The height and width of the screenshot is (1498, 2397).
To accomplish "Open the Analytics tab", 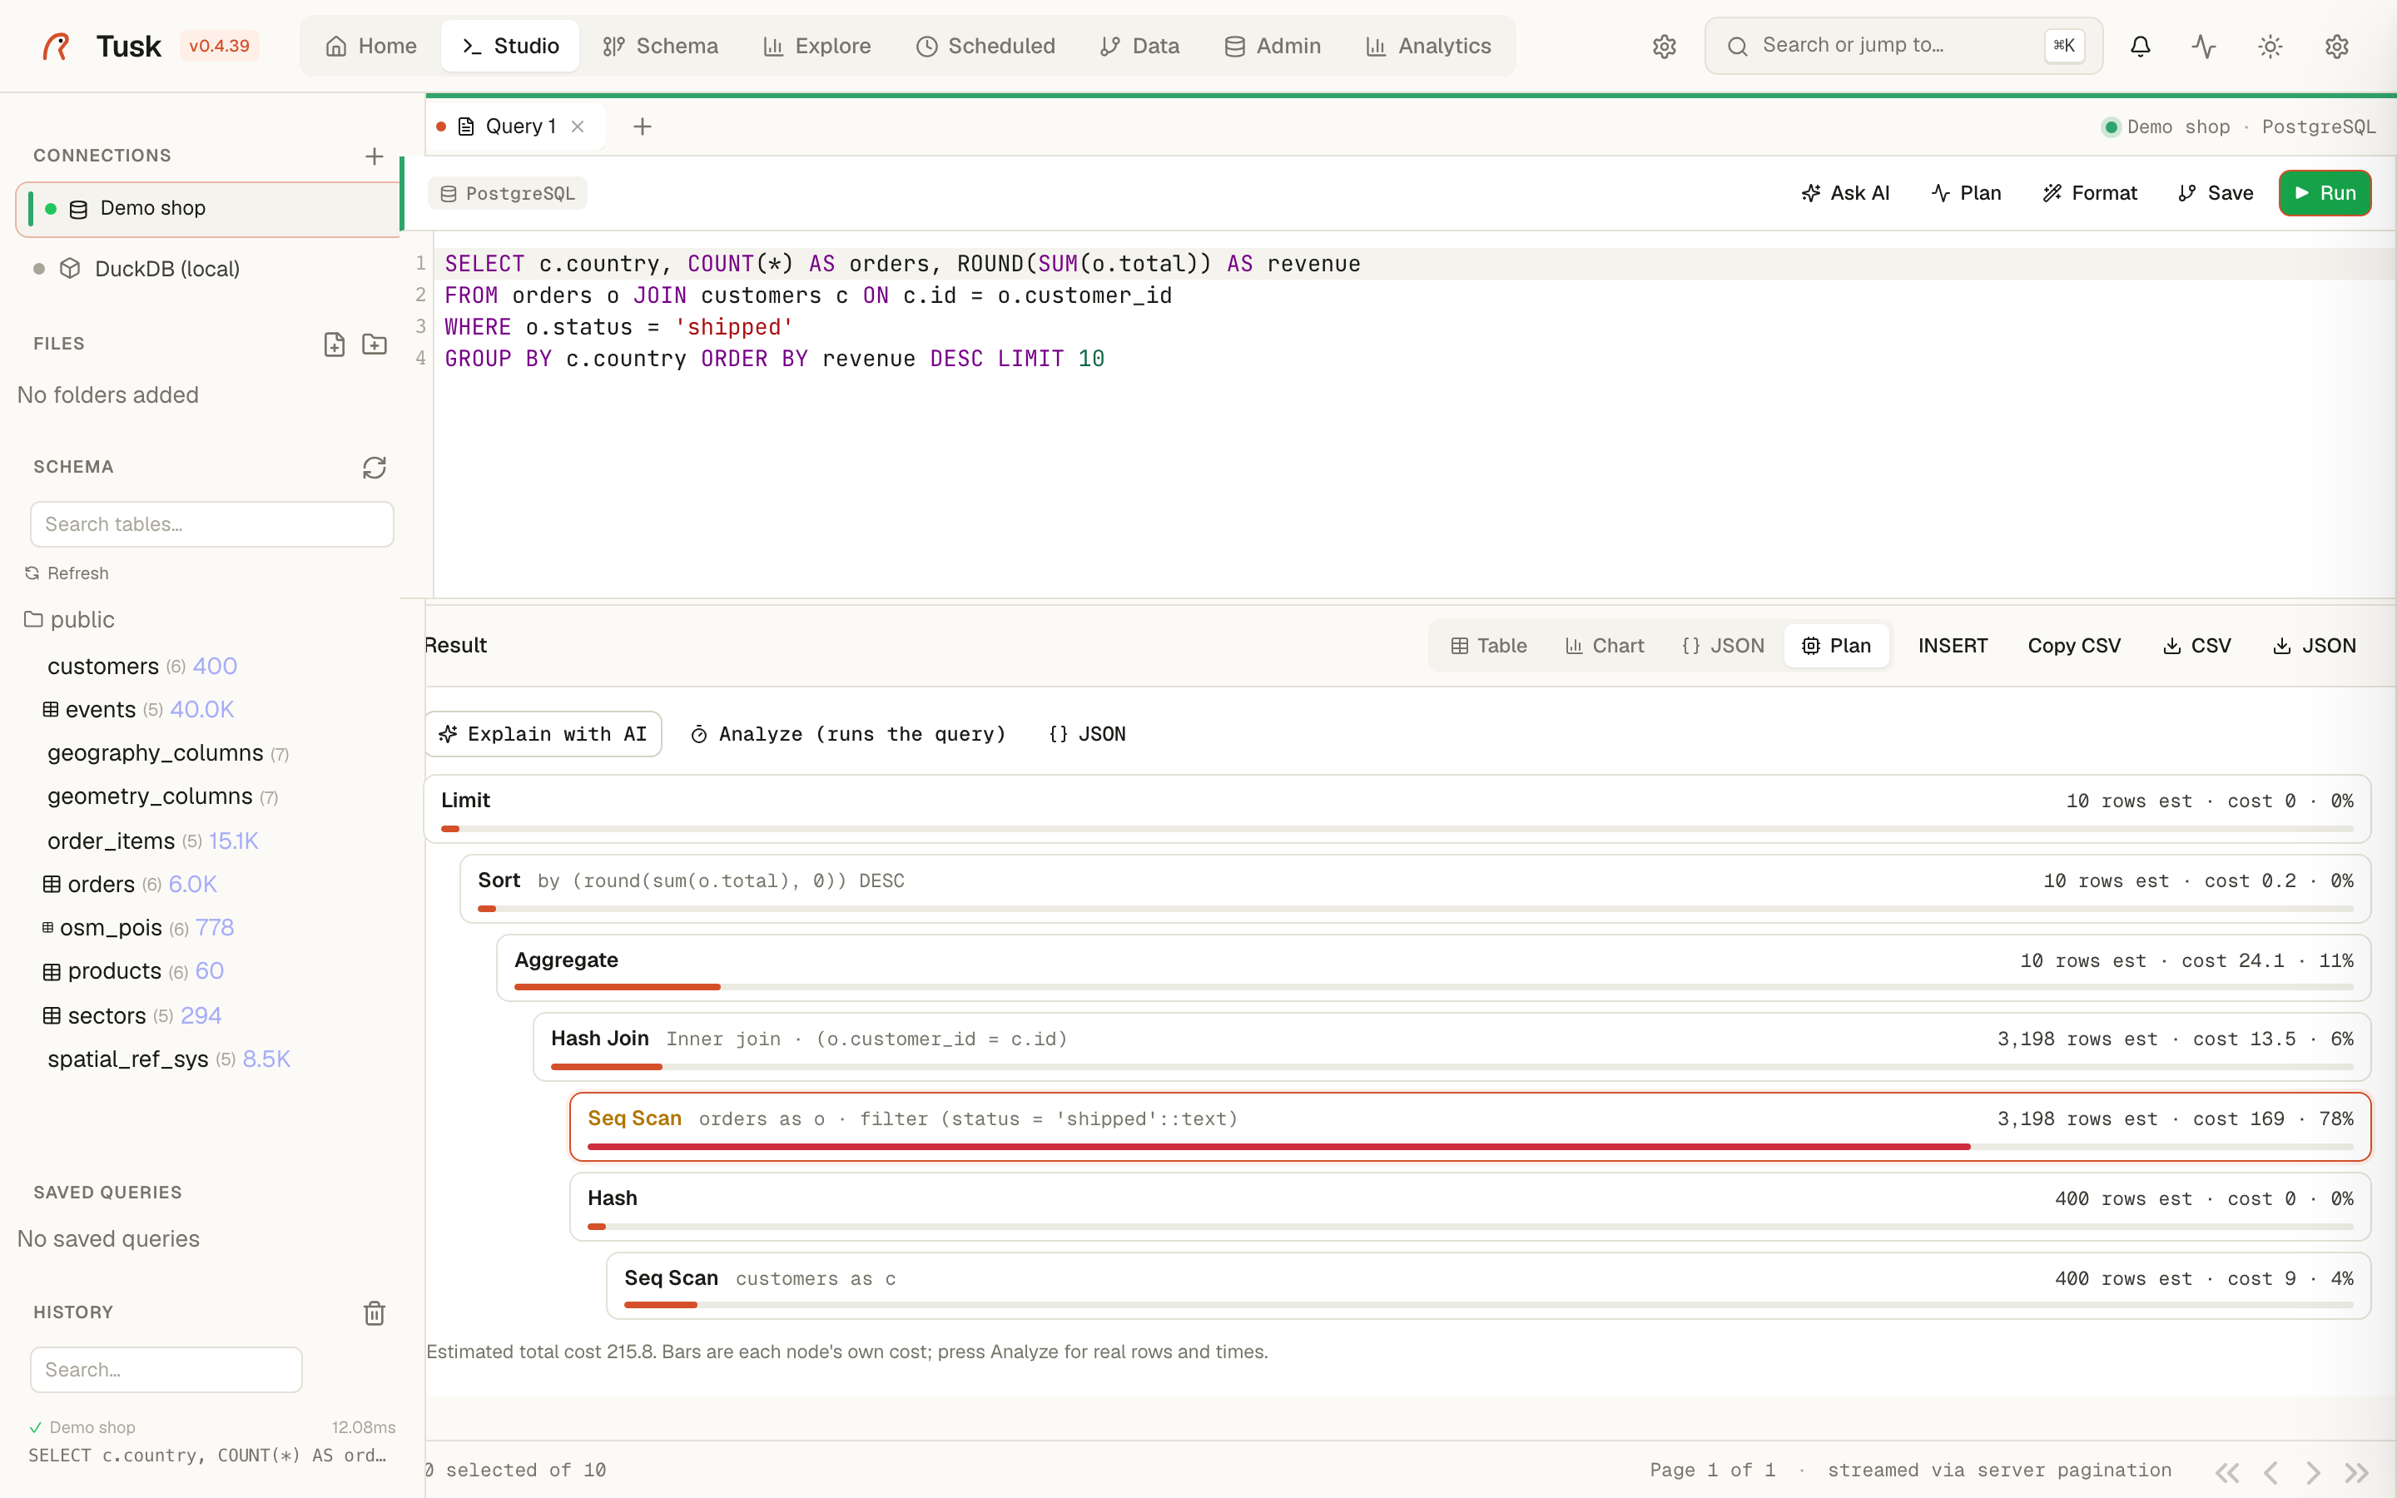I will click(x=1428, y=46).
